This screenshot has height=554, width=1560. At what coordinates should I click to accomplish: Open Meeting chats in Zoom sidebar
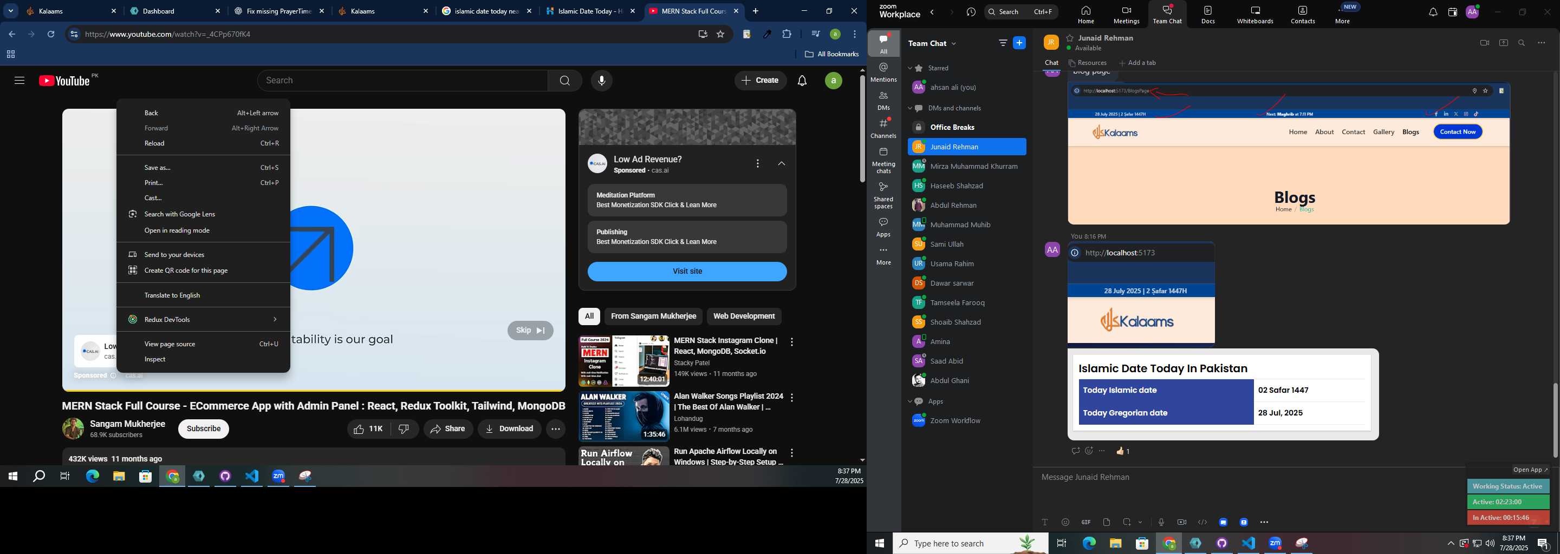click(883, 160)
